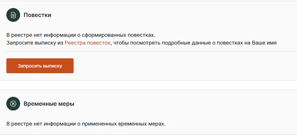This screenshot has width=297, height=139.
Task: Click the bottom border under Временные меры text
Action: coord(148,135)
